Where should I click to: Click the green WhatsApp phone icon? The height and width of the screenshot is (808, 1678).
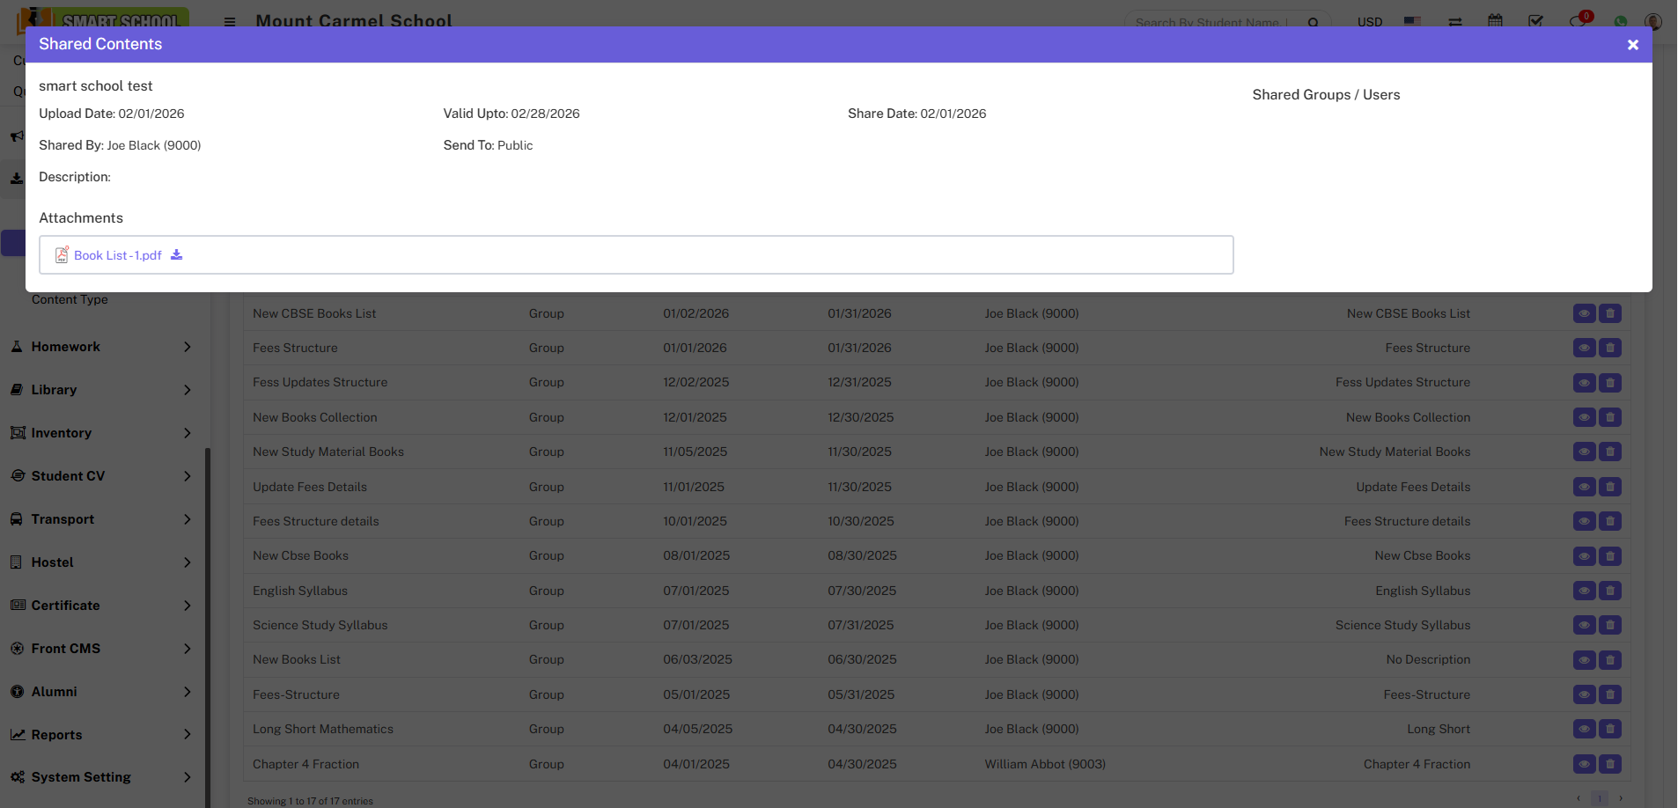[x=1620, y=22]
